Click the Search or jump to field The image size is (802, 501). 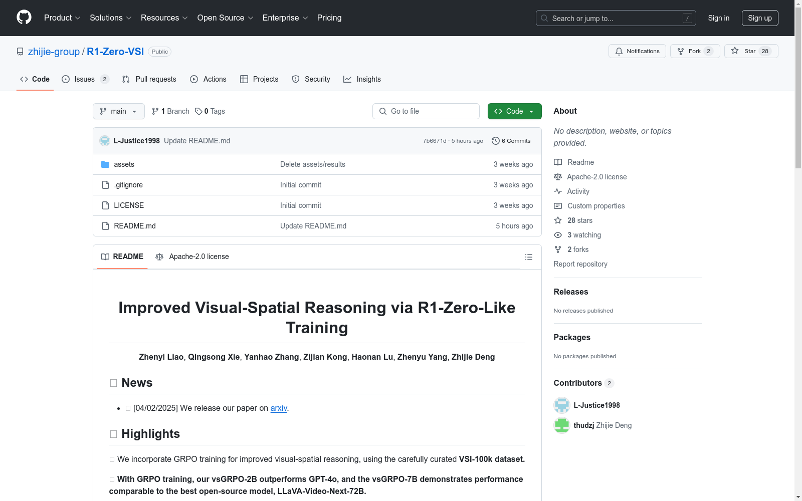616,18
